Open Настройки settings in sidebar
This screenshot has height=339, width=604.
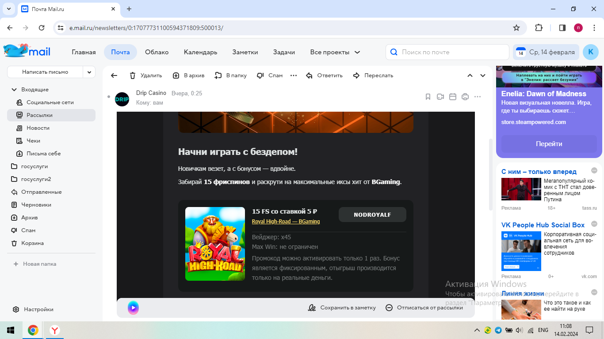click(34, 309)
